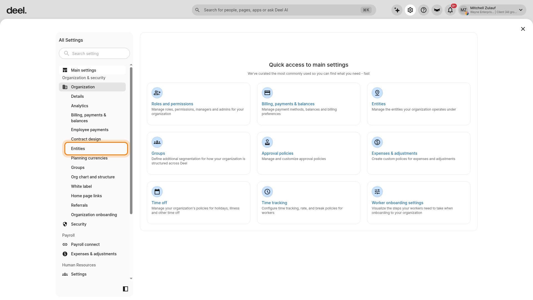Open White label settings
Image resolution: width=533 pixels, height=300 pixels.
pos(81,186)
